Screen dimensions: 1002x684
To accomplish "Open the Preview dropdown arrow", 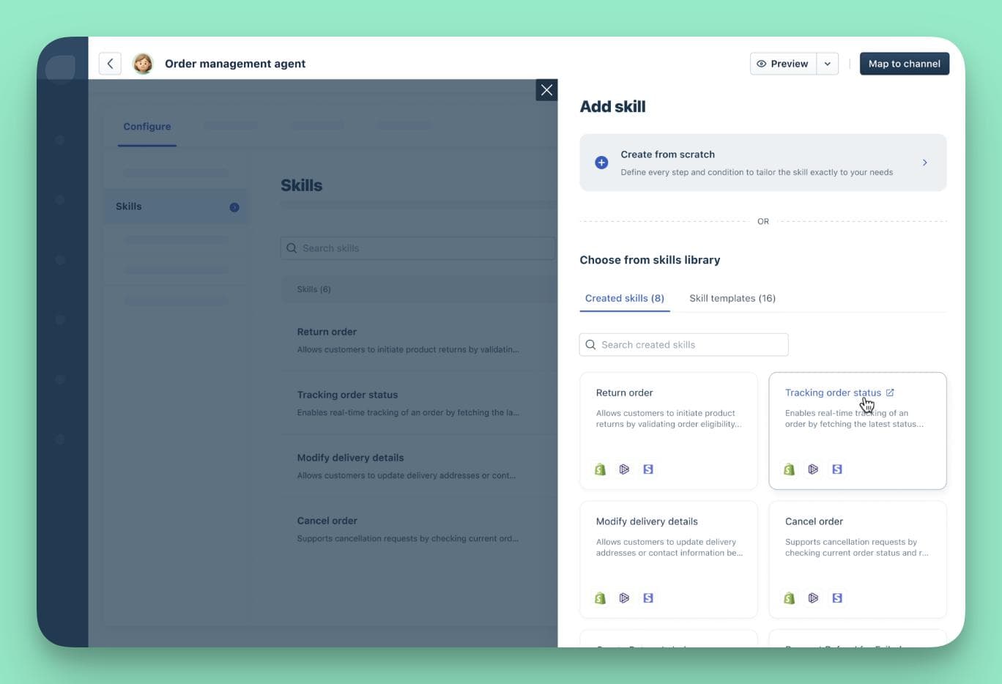I will pos(827,63).
